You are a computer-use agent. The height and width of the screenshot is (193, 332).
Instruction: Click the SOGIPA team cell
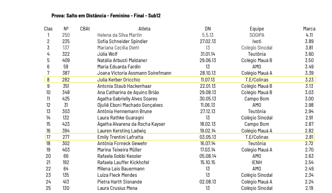click(x=257, y=35)
